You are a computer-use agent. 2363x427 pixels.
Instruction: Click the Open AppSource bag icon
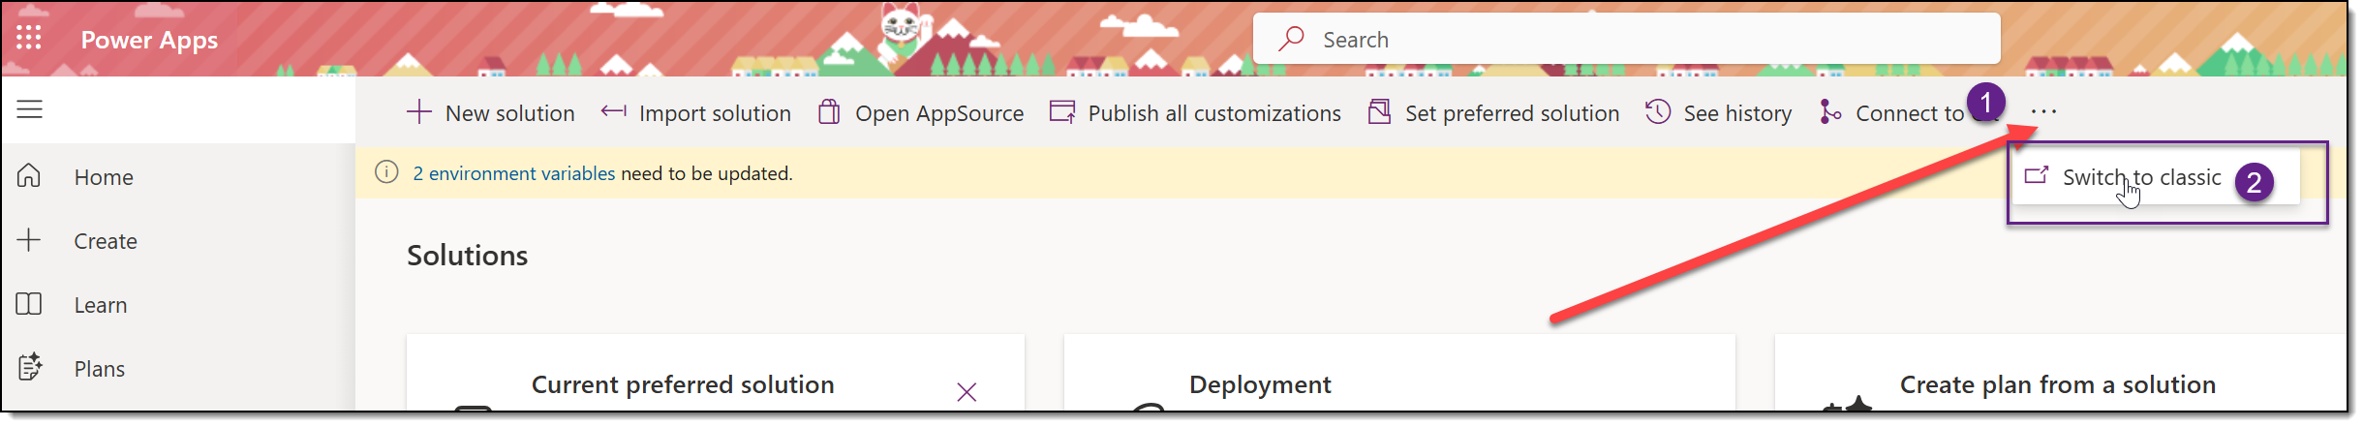tap(829, 112)
